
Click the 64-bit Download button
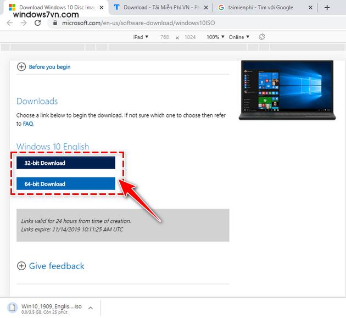pyautogui.click(x=66, y=184)
